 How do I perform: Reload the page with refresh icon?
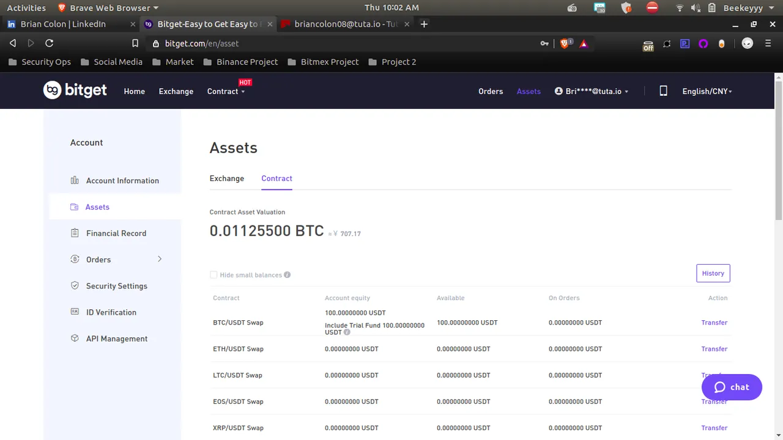[x=50, y=43]
